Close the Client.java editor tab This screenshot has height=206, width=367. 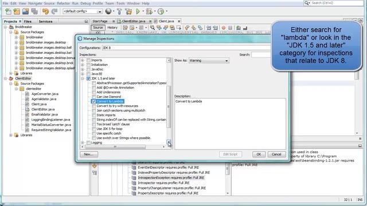[179, 21]
